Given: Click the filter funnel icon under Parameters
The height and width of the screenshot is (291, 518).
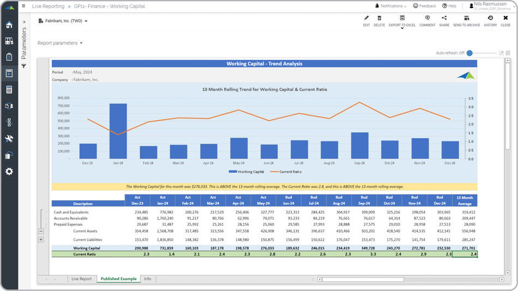Looking at the screenshot, I should click(x=23, y=66).
